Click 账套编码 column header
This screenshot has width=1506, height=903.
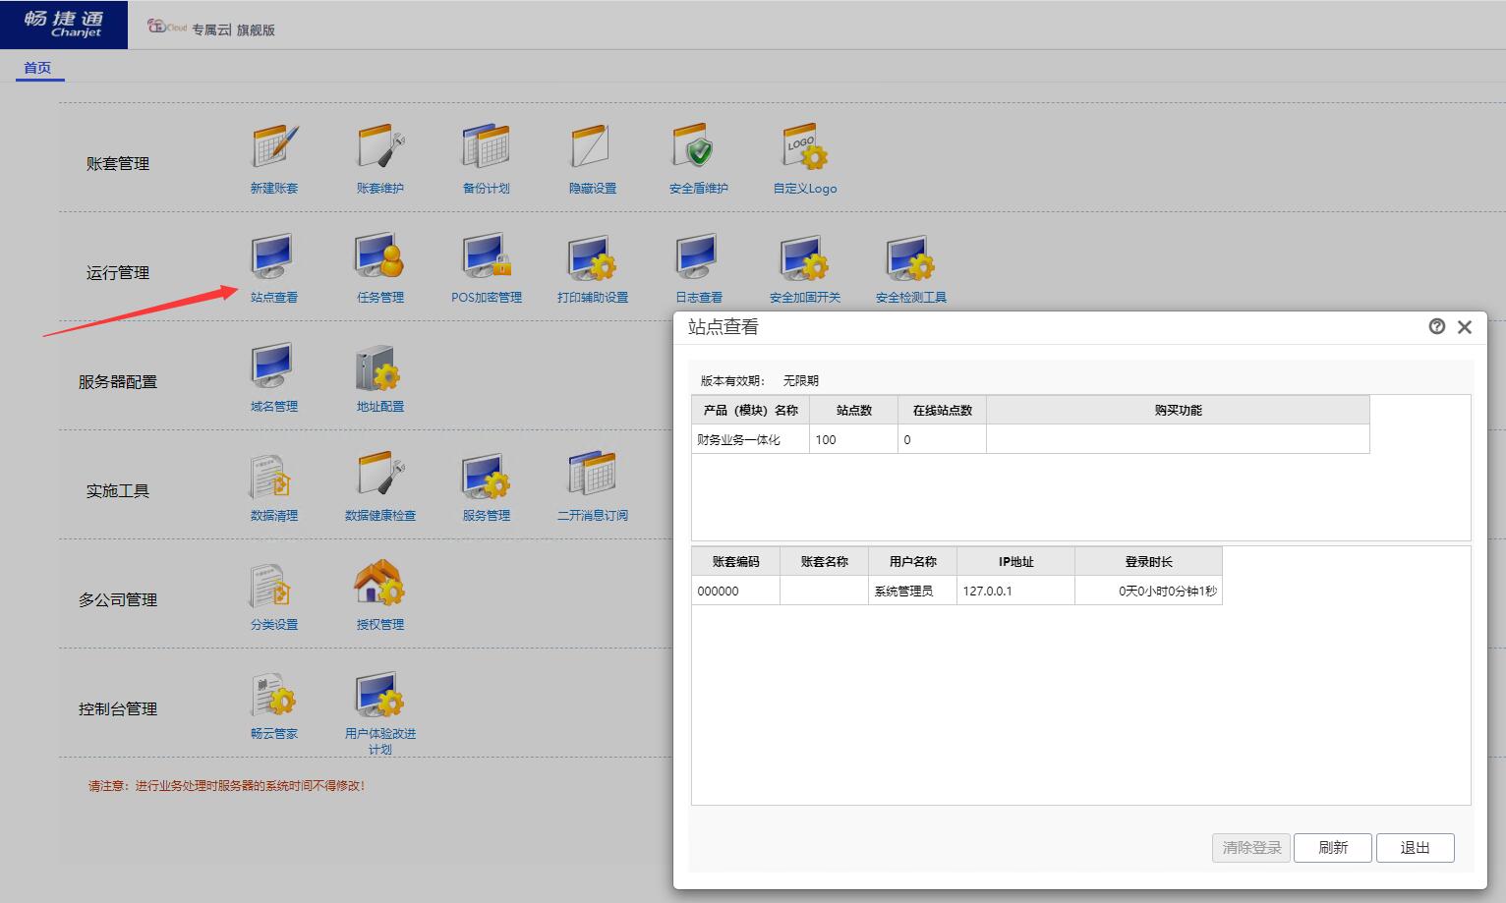tap(736, 561)
